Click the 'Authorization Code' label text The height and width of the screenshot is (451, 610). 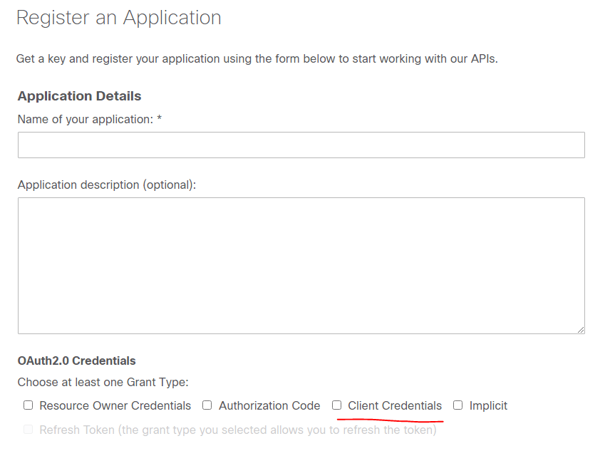tap(269, 405)
